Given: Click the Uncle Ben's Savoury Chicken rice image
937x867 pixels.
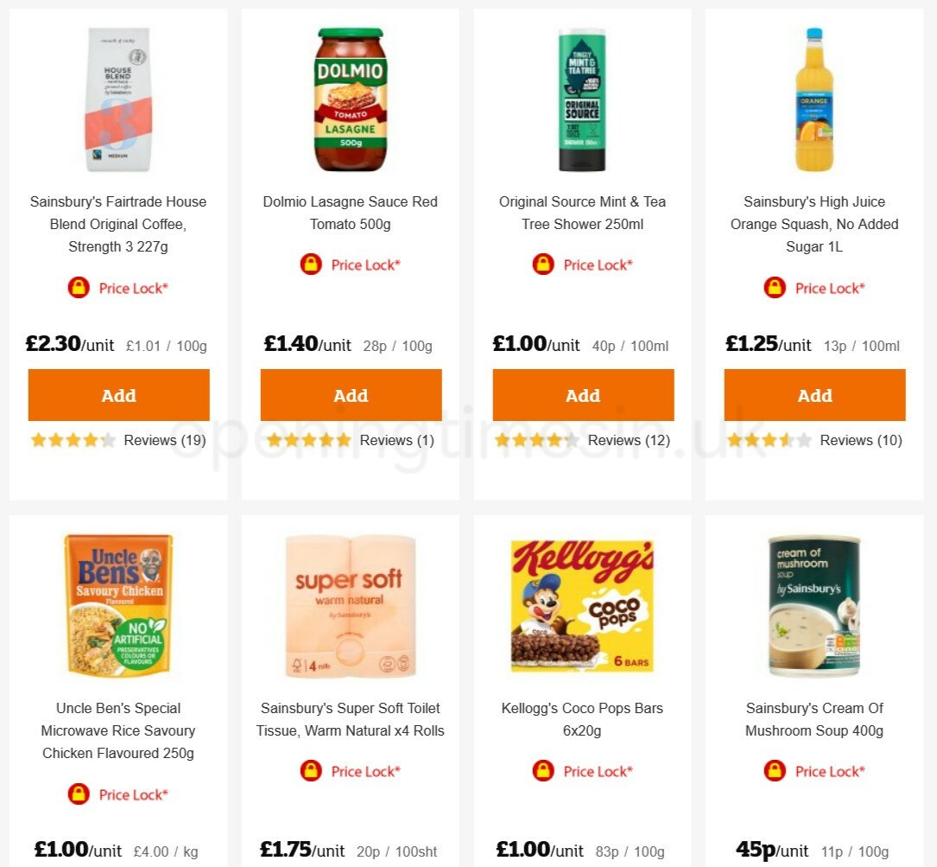Looking at the screenshot, I should (118, 605).
